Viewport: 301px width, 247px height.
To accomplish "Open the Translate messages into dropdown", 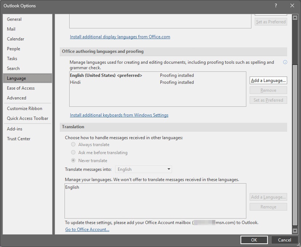I will tap(144, 169).
